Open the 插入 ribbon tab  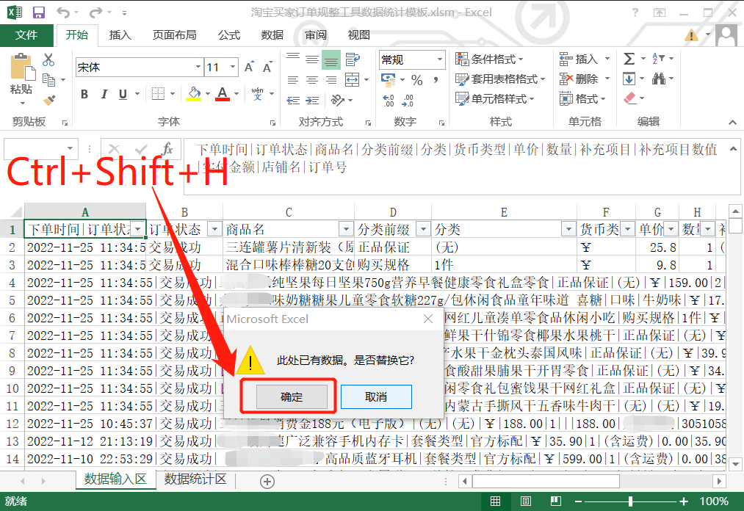[x=120, y=35]
